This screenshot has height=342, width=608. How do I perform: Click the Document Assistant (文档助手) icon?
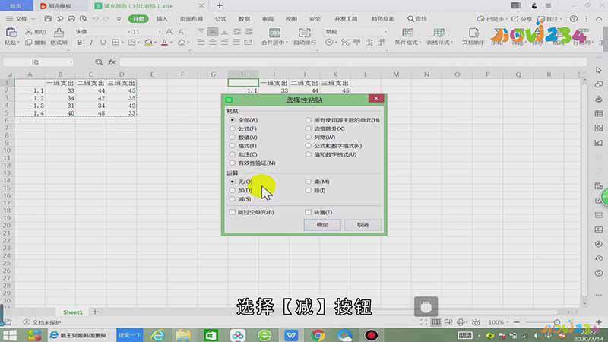(473, 33)
